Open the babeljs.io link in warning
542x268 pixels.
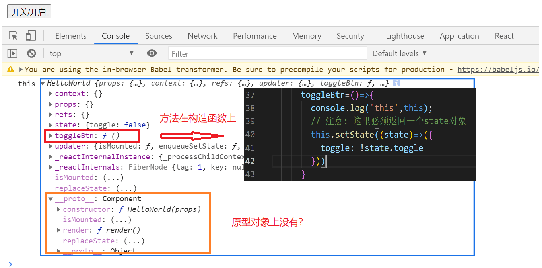[x=498, y=69]
